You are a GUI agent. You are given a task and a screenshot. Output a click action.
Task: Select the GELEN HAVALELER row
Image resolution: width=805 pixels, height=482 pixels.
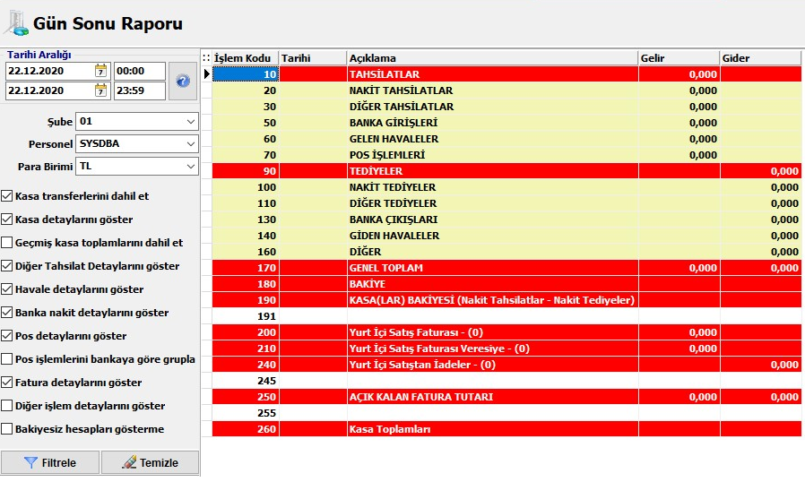[x=506, y=139]
